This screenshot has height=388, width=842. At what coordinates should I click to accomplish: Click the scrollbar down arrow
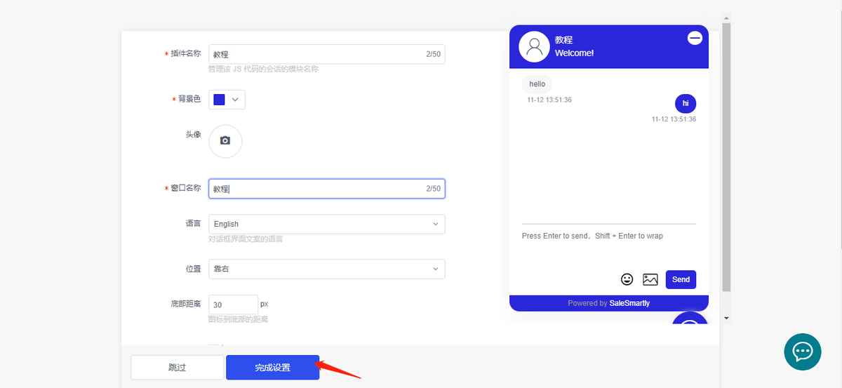click(726, 319)
